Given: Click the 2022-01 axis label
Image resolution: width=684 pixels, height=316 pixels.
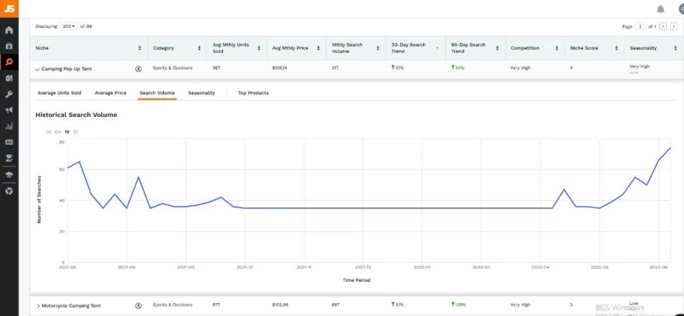Looking at the screenshot, I should pyautogui.click(x=422, y=267).
